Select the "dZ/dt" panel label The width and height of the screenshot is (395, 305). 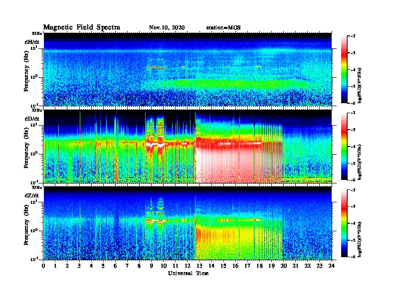32,195
